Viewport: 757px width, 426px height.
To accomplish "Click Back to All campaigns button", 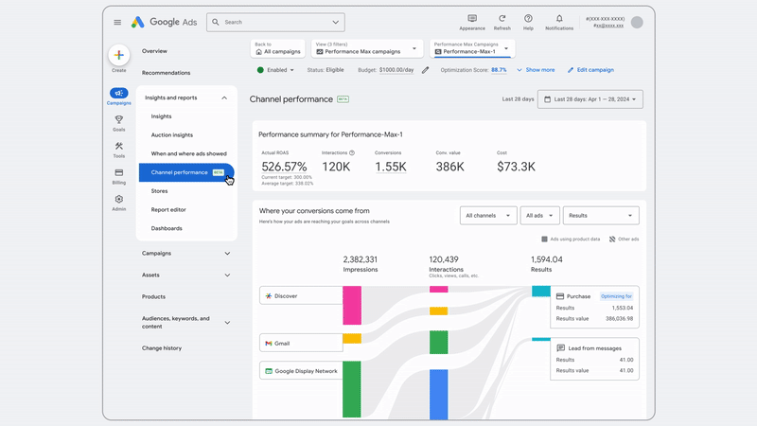I will pos(277,48).
